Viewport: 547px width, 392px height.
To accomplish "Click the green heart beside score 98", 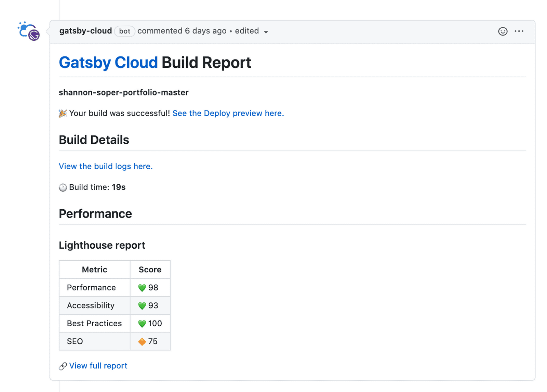I will pos(142,288).
